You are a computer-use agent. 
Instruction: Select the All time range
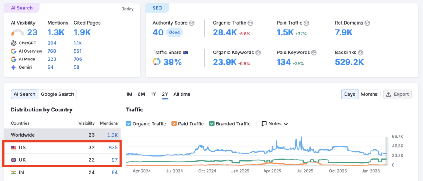coord(182,94)
